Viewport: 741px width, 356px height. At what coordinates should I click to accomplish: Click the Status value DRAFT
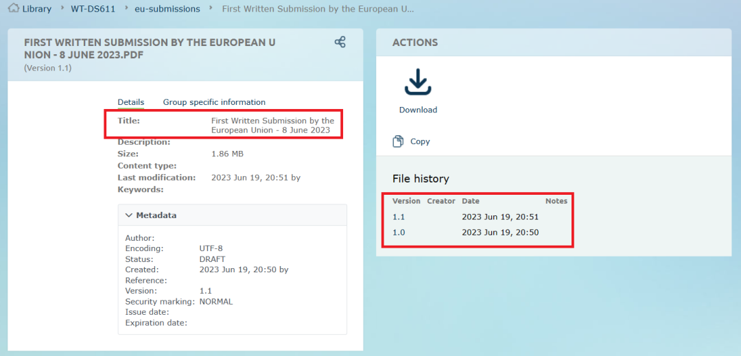(x=213, y=259)
